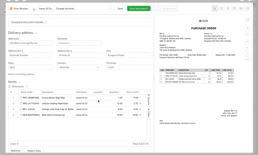Click the Save button
The image size is (258, 155).
(x=120, y=9)
